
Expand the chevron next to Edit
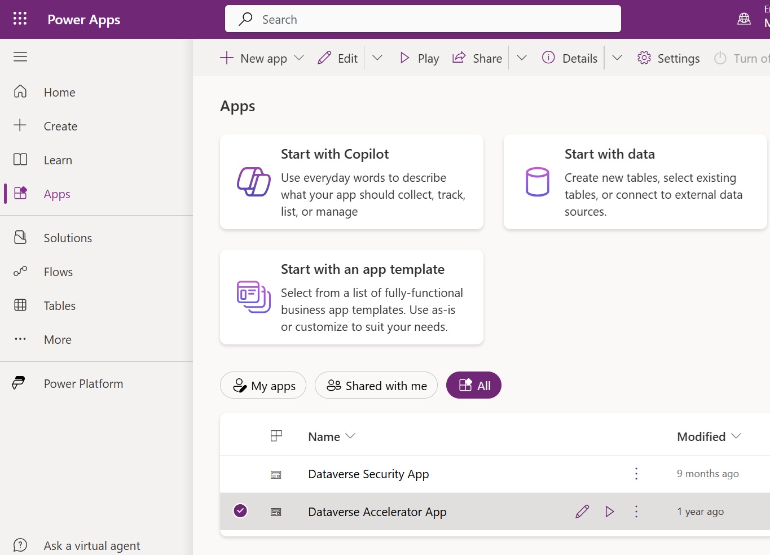click(x=377, y=58)
